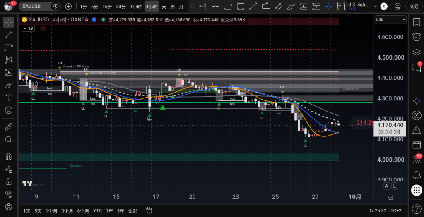Select the horizontal line tool in floating toolbar
Screen dimensions: 424x217
(x=215, y=6)
